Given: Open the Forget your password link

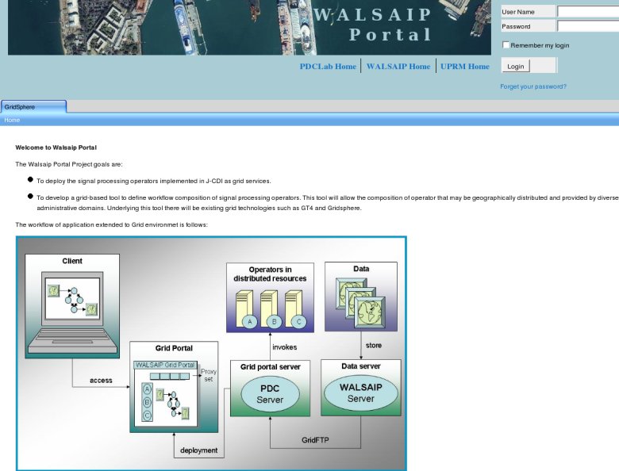Looking at the screenshot, I should click(533, 86).
